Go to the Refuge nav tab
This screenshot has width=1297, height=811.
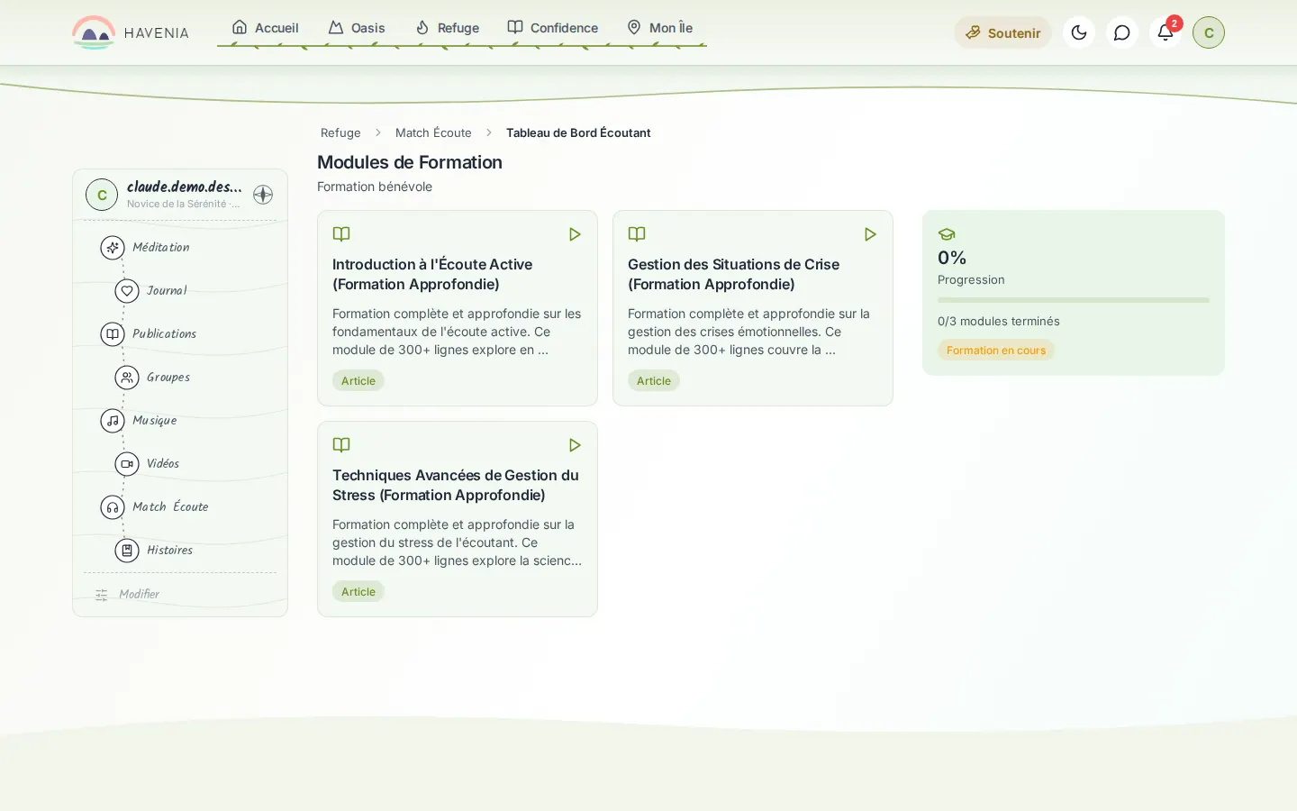click(447, 28)
